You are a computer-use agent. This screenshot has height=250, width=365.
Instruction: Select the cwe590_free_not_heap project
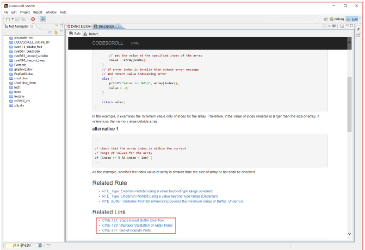(27, 60)
